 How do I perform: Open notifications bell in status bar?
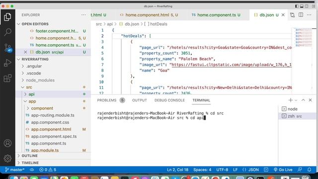pyautogui.click(x=309, y=170)
